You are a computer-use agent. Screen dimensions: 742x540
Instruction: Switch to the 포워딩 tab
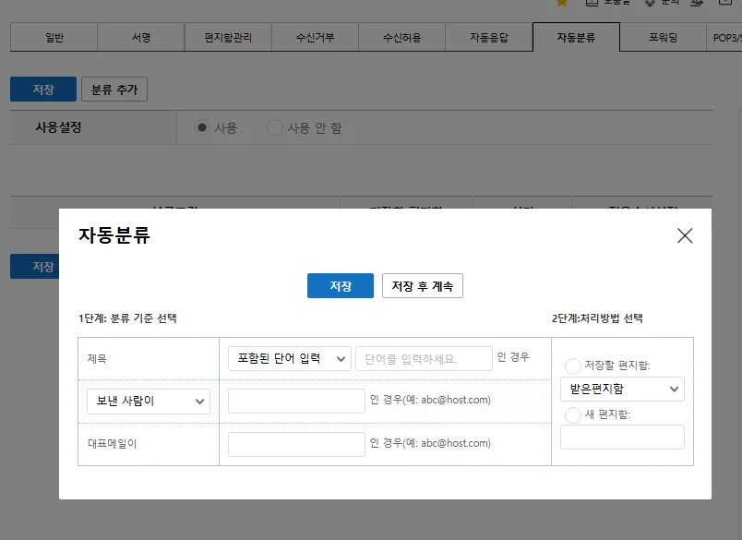pos(663,38)
